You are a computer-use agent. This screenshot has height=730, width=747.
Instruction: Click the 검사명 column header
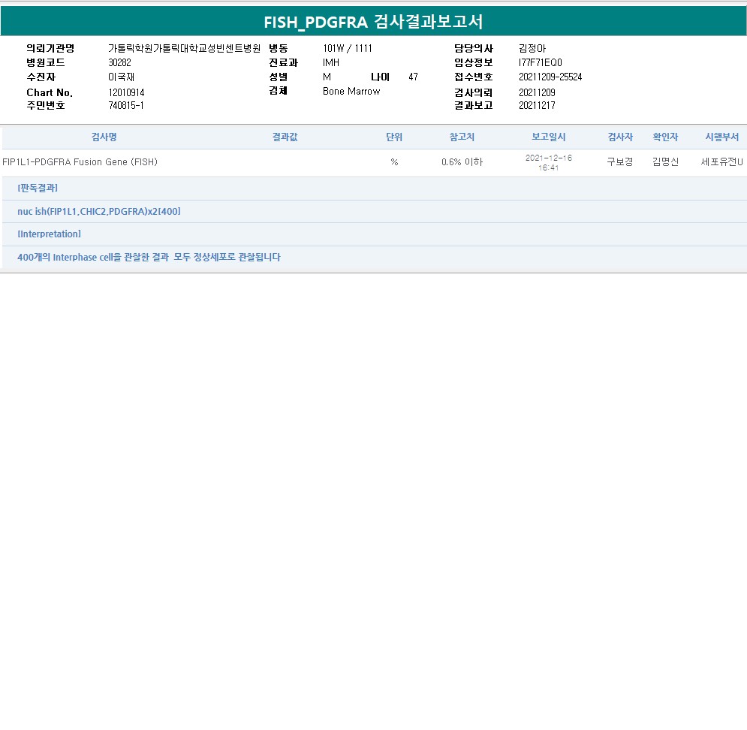tap(104, 137)
